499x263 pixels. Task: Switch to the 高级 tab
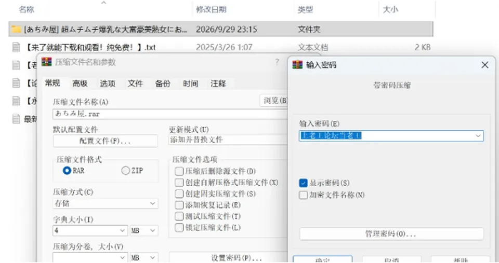pyautogui.click(x=80, y=84)
